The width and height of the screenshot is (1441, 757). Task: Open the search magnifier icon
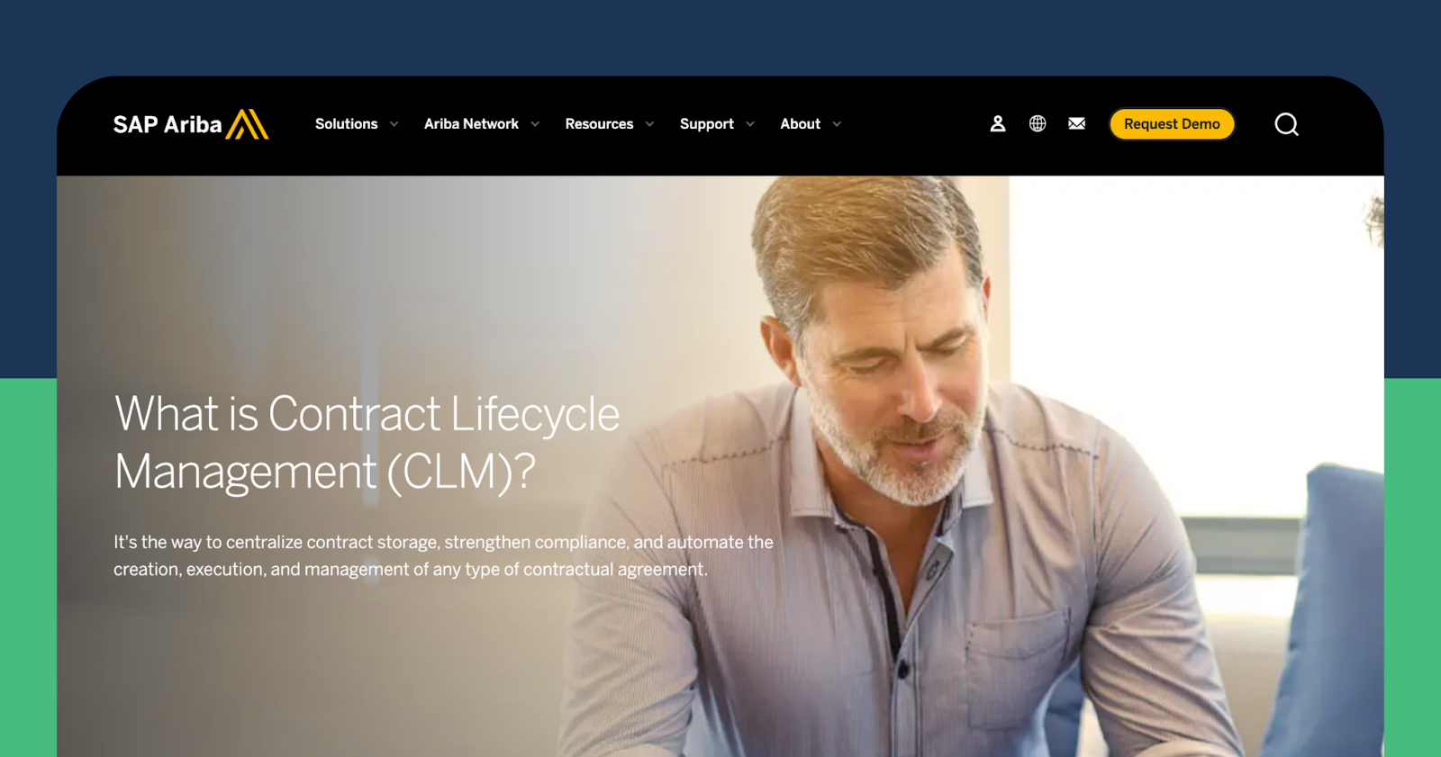tap(1287, 124)
